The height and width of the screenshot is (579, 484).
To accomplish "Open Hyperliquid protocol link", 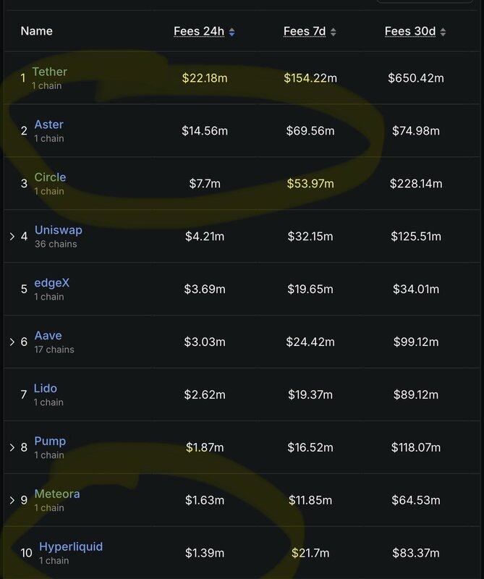I will [x=71, y=547].
